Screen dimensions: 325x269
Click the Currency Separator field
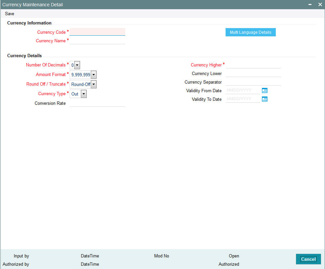(253, 82)
